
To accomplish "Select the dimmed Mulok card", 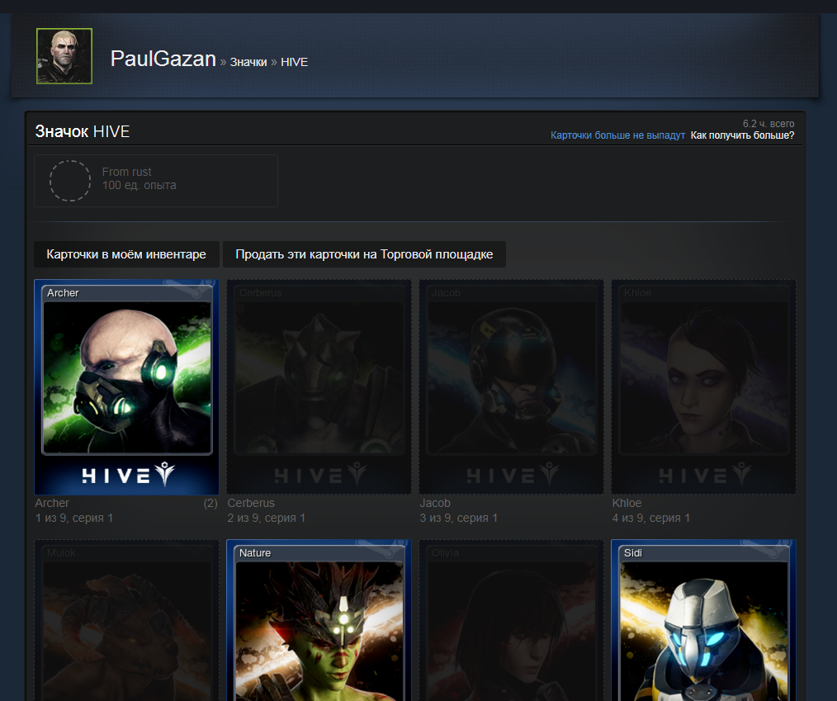I will 126,620.
